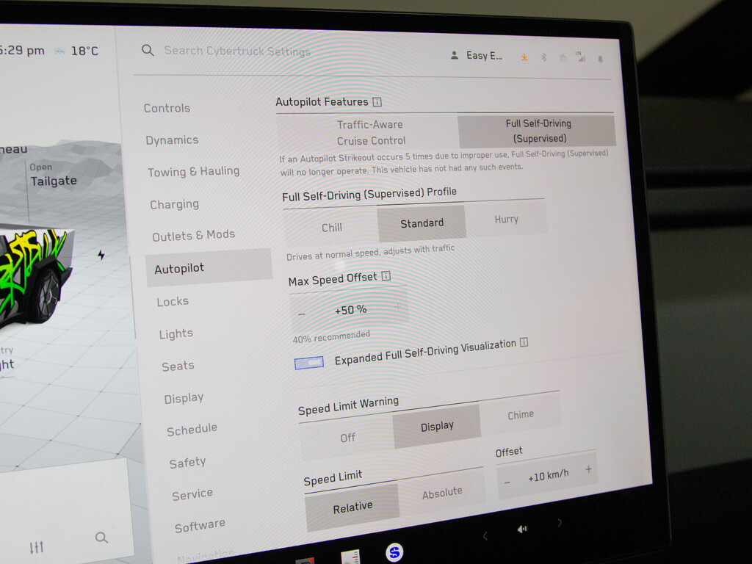This screenshot has height=564, width=752.
Task: Open Towing & Hauling settings
Action: click(194, 172)
